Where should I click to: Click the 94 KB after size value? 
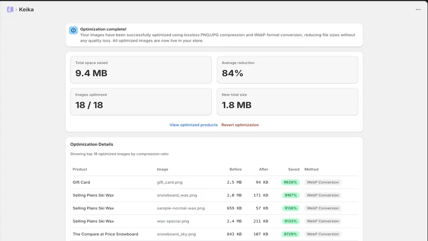pyautogui.click(x=262, y=182)
